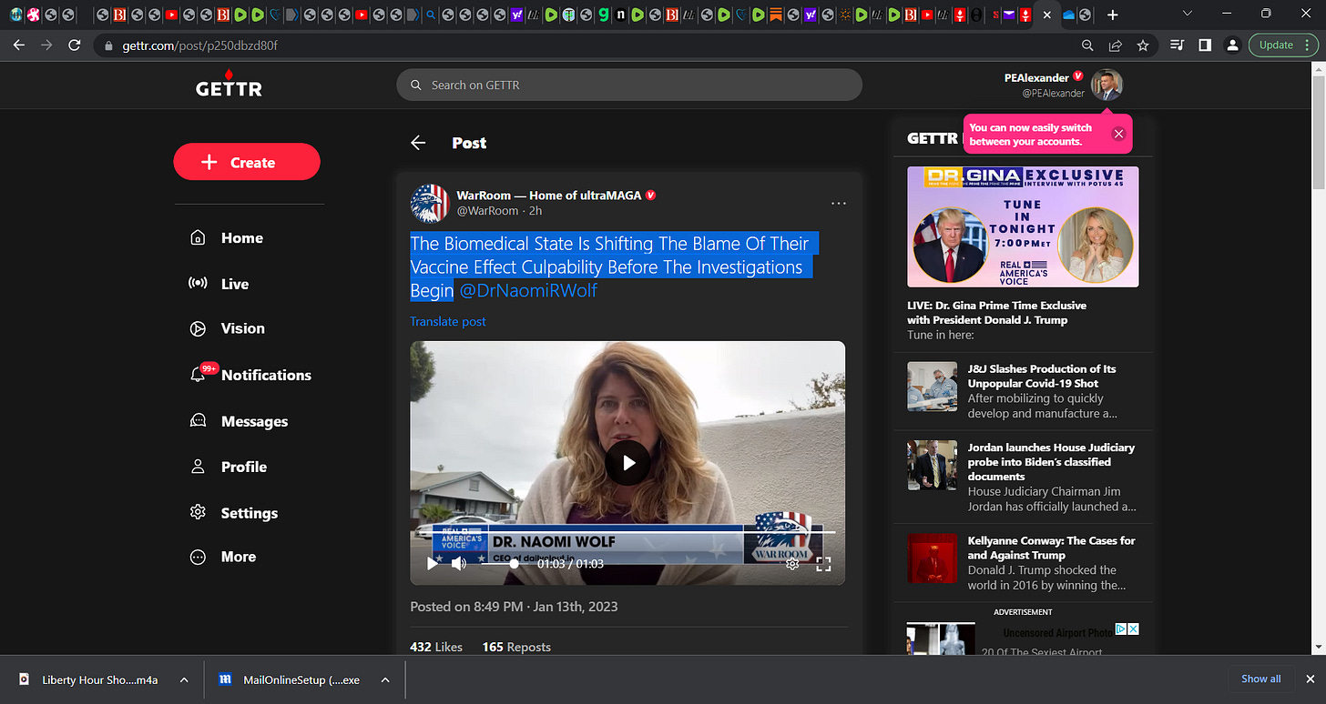Open new tab with plus button
The image size is (1326, 704).
click(1113, 15)
